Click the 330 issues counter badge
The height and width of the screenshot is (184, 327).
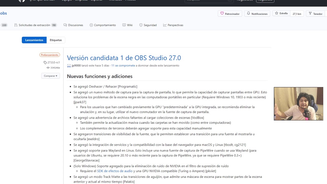[4, 25]
